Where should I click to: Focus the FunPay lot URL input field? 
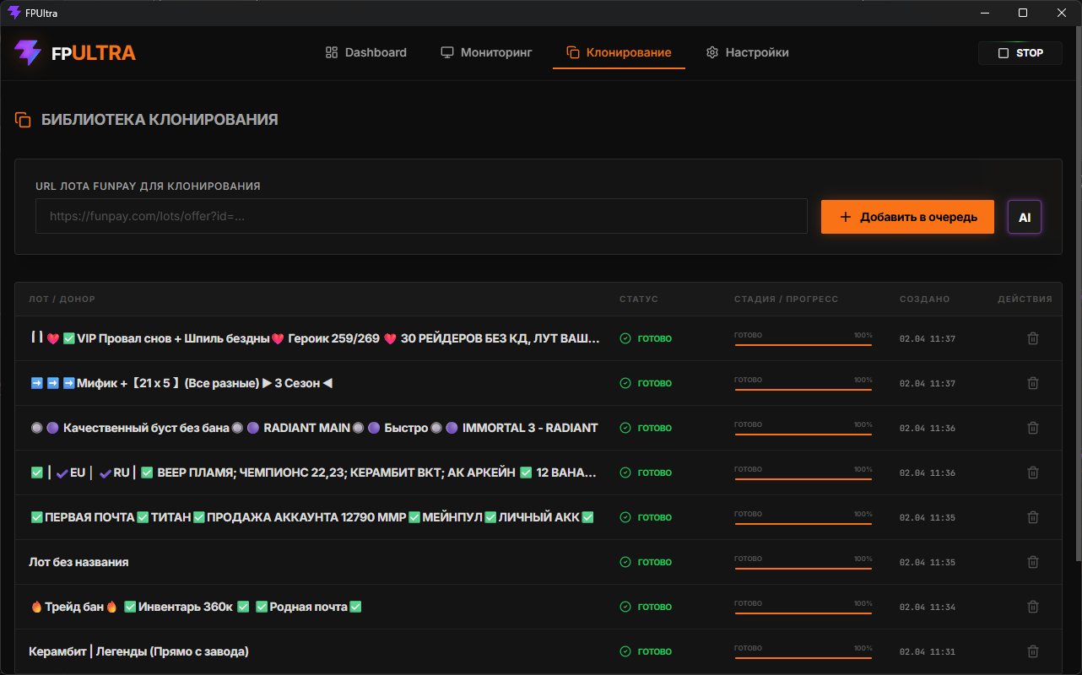click(x=421, y=216)
